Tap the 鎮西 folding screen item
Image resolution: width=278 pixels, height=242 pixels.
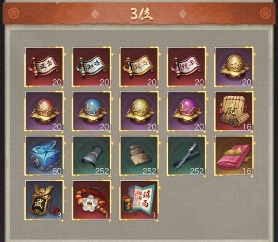coord(139,200)
